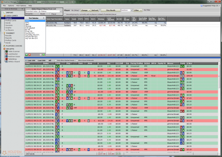
Task: Close the sidebar with X icon
Action: tap(22, 9)
